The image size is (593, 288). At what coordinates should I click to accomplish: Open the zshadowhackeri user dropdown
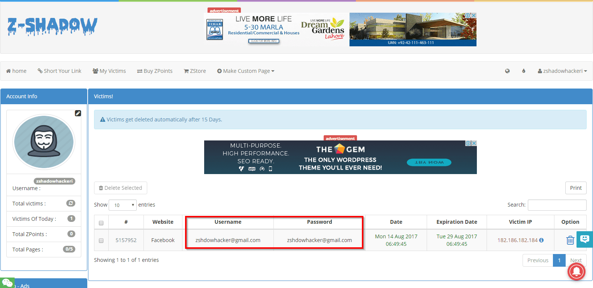click(562, 71)
